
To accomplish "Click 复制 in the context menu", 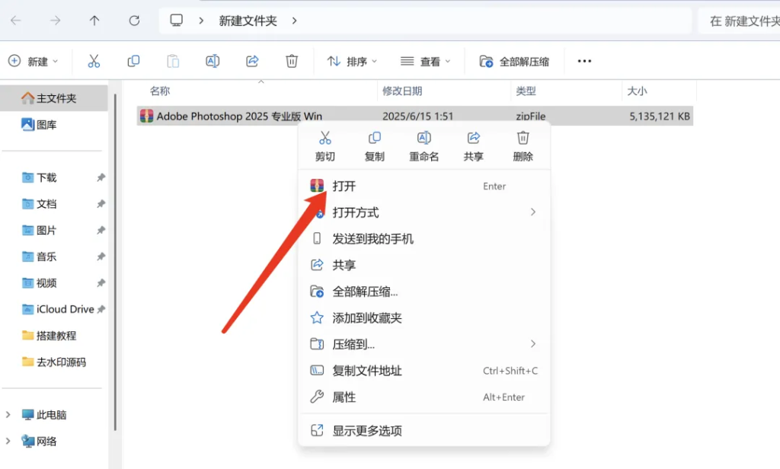I will click(x=375, y=146).
